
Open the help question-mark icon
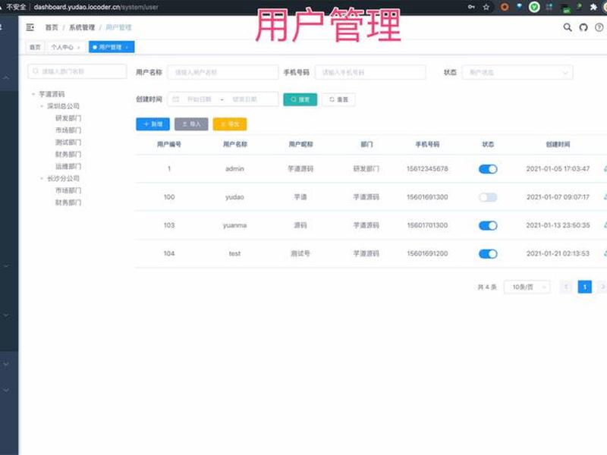tap(599, 27)
